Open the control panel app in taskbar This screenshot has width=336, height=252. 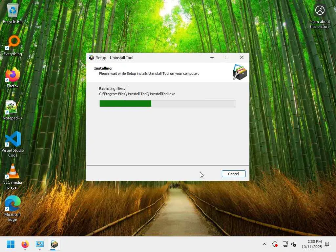click(x=40, y=244)
